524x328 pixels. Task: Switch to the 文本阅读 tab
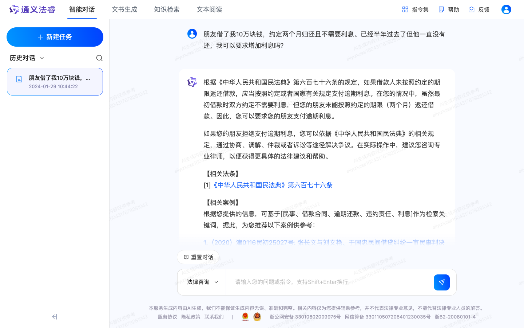point(209,9)
